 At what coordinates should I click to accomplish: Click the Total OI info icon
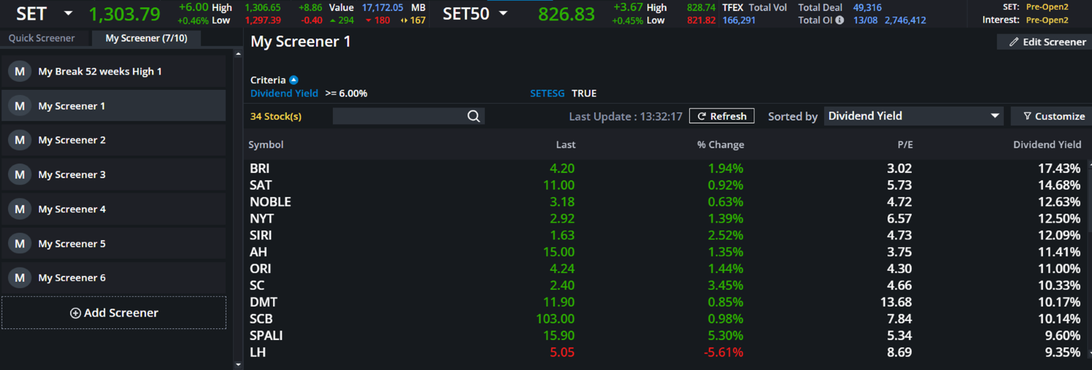point(839,20)
